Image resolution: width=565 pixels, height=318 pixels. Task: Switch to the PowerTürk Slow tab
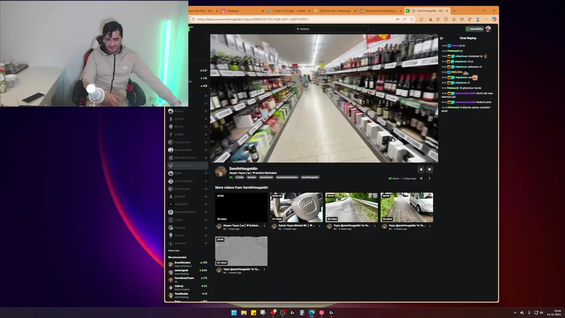click(203, 11)
